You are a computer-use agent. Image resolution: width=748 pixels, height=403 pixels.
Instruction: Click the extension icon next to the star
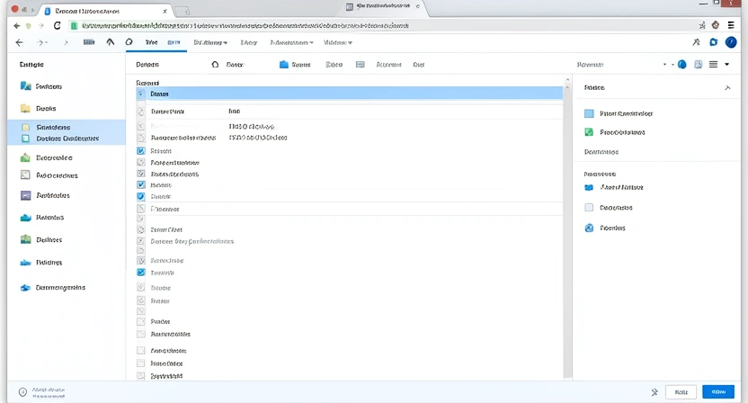[x=716, y=25]
